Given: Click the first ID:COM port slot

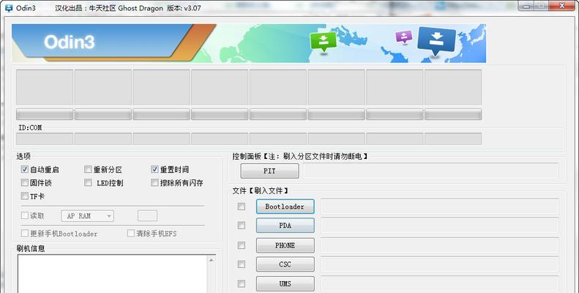Looking at the screenshot, I should coord(45,139).
